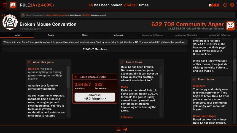Select the last Unlock via Influence tab

pos(220,35)
